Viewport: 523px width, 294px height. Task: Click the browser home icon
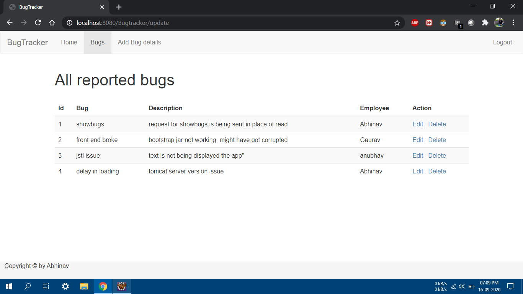[52, 23]
